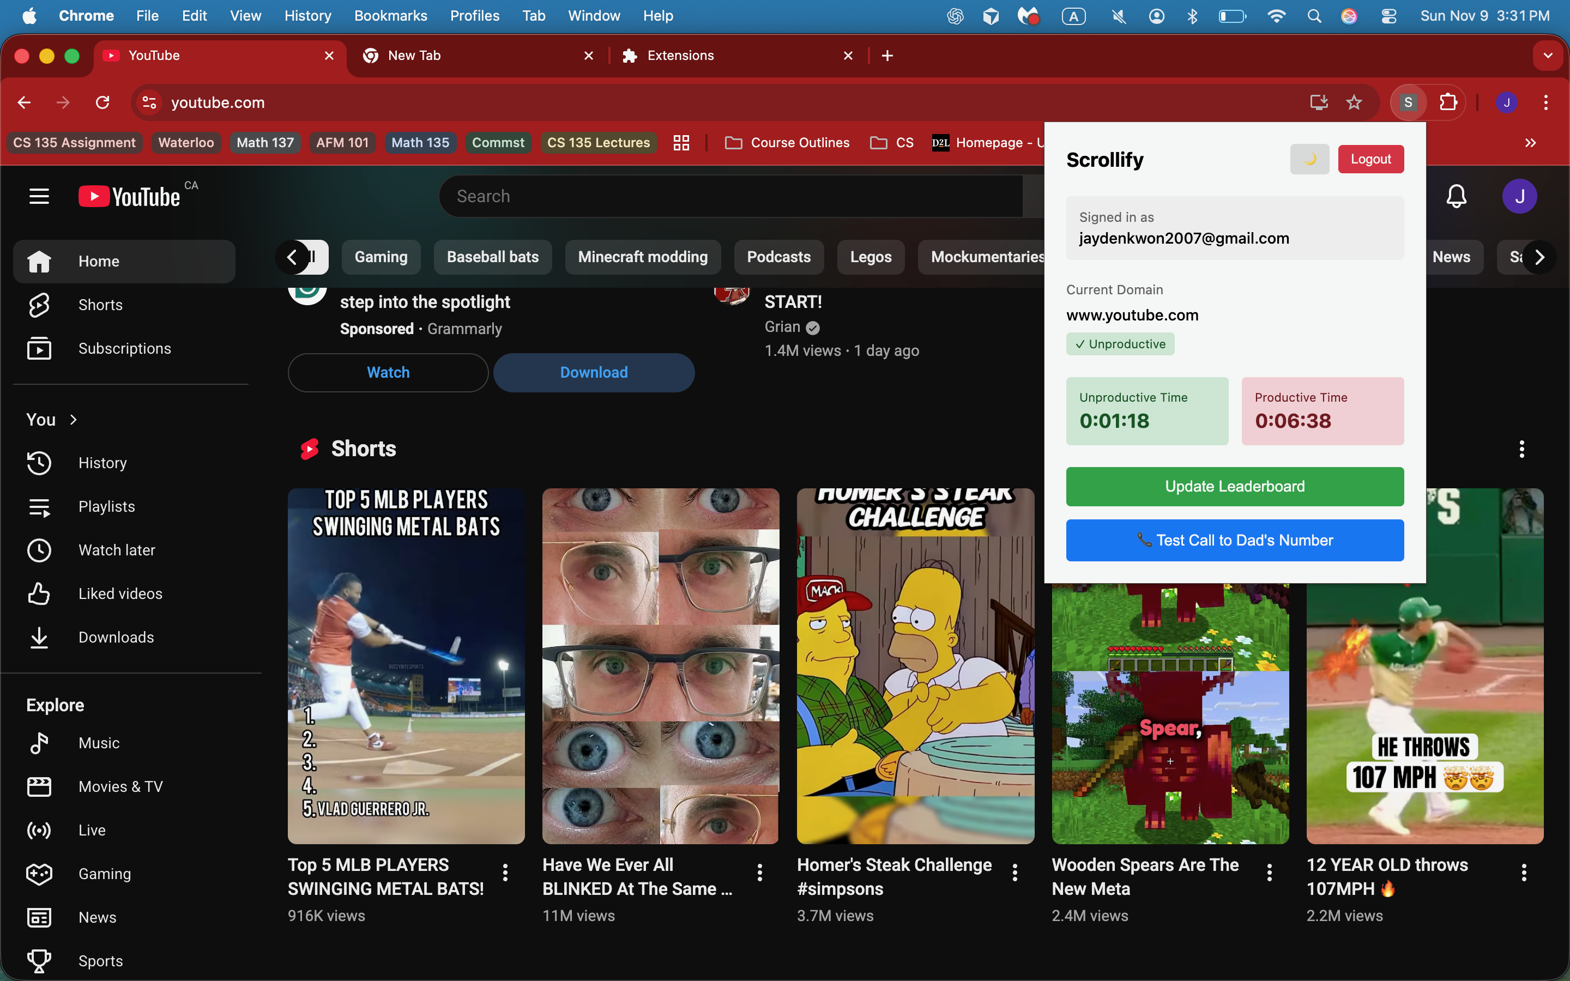The image size is (1570, 981).
Task: Expand the You section chevron
Action: click(73, 420)
